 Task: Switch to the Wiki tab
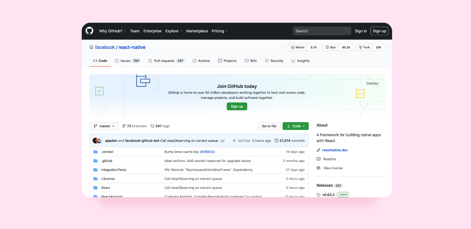[251, 61]
